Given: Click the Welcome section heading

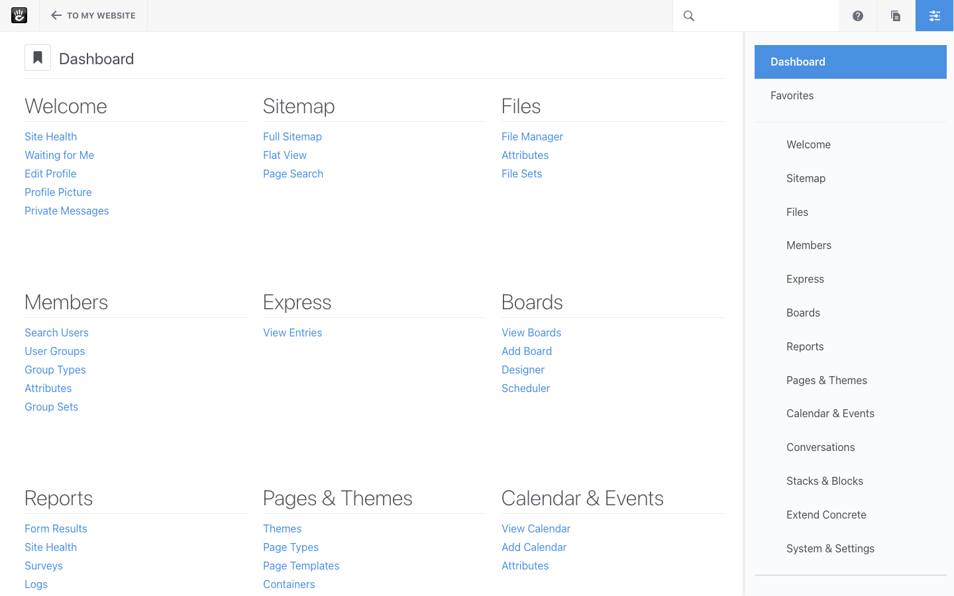Looking at the screenshot, I should tap(66, 106).
